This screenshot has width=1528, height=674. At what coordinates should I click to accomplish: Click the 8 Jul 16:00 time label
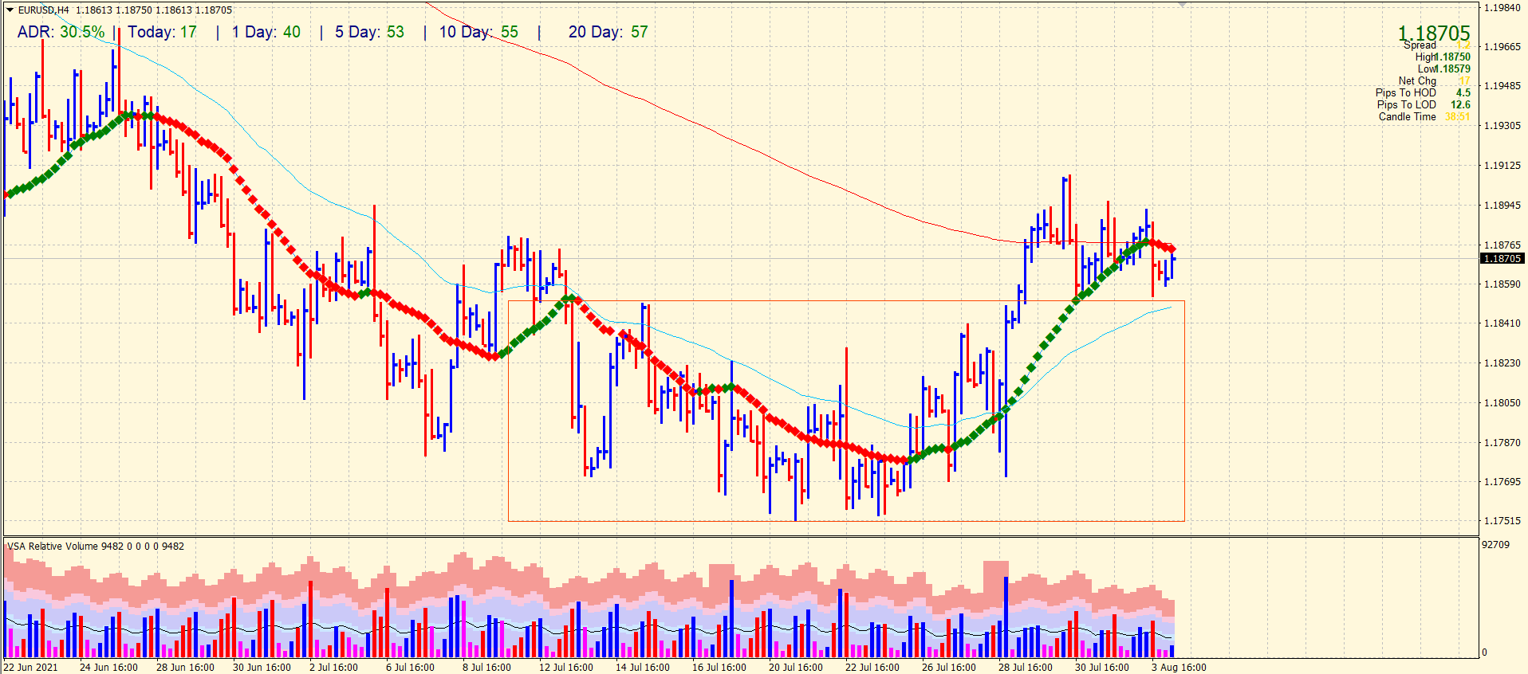coord(486,668)
